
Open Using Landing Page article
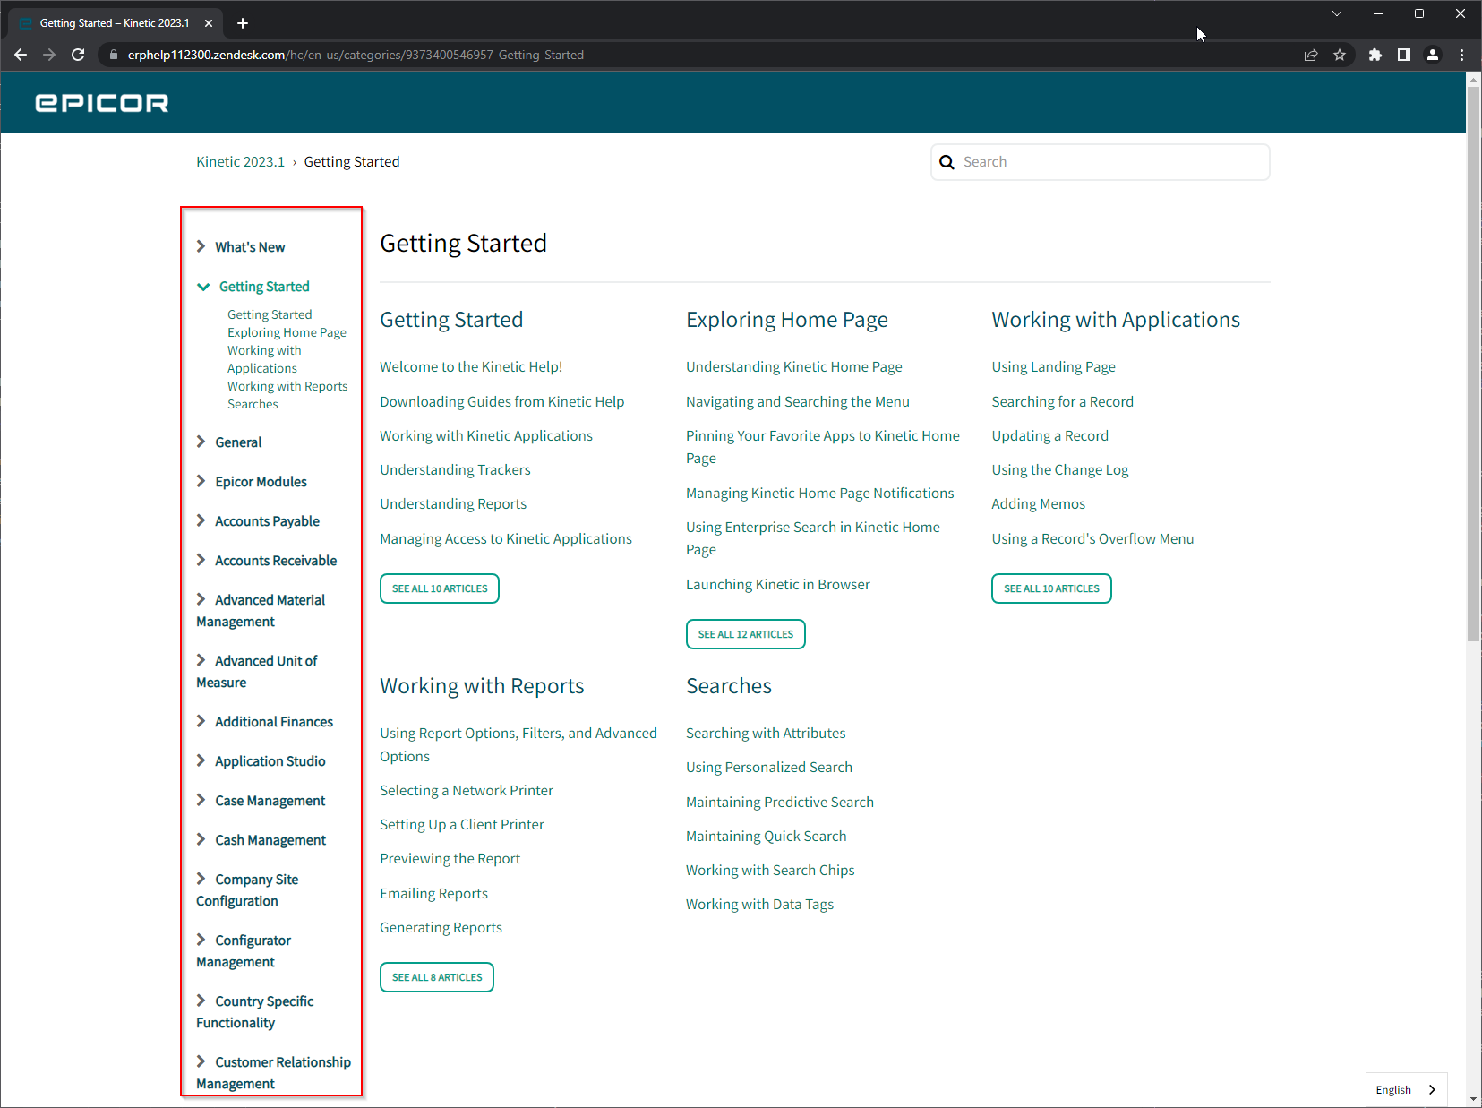click(1054, 367)
